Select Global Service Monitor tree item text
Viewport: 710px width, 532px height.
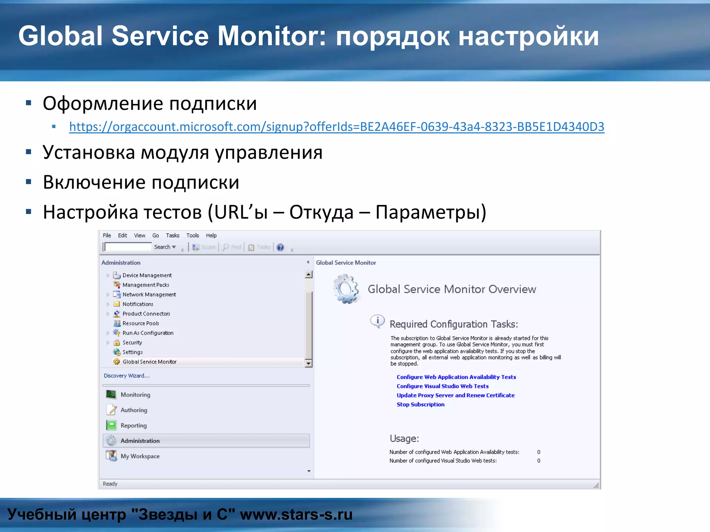click(x=149, y=362)
